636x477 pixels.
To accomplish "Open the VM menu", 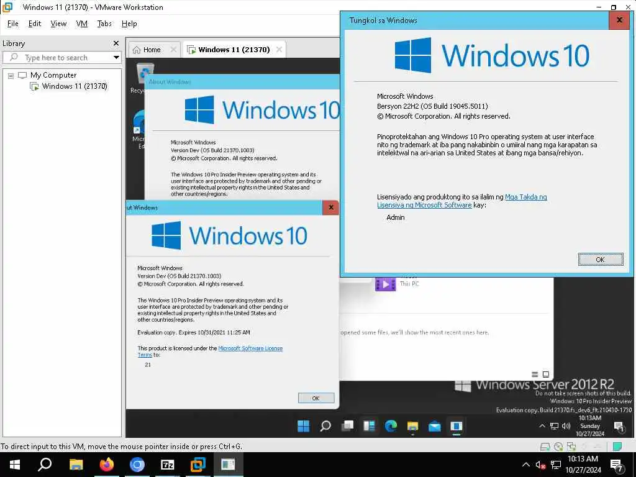I will point(82,24).
